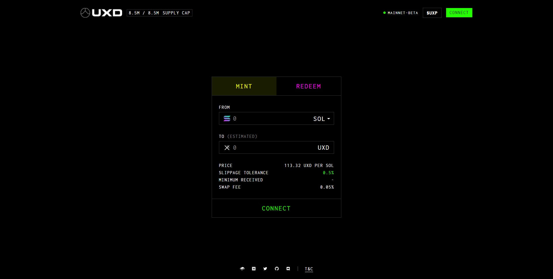The image size is (553, 279).
Task: Click CONNECT at bottom of mint card
Action: point(276,208)
